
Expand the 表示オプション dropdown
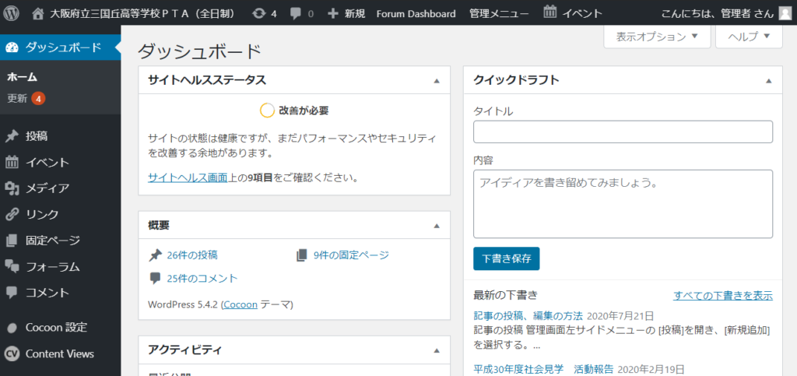tap(657, 37)
